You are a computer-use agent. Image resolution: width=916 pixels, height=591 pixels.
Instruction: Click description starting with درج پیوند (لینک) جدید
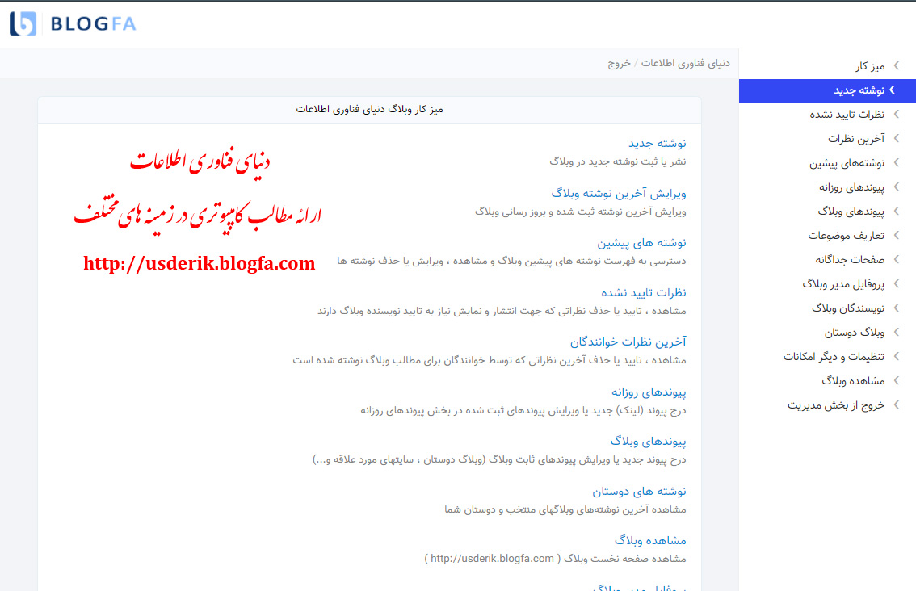pyautogui.click(x=523, y=410)
